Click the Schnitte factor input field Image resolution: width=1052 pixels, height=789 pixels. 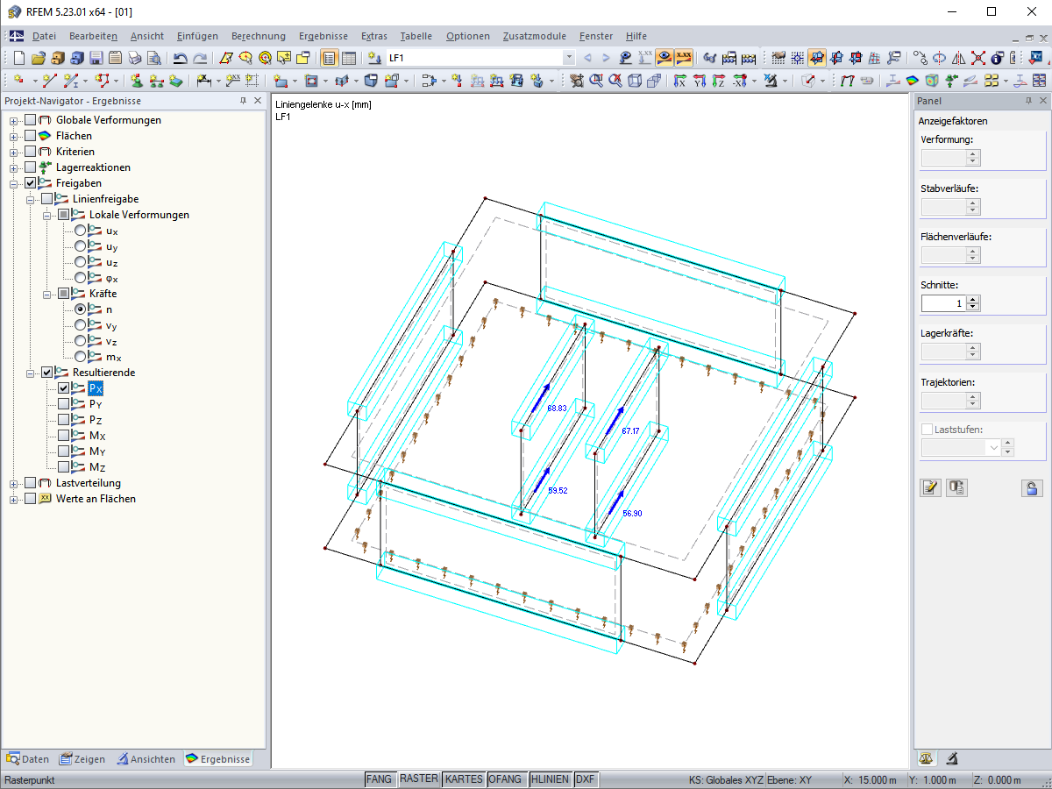pos(943,303)
